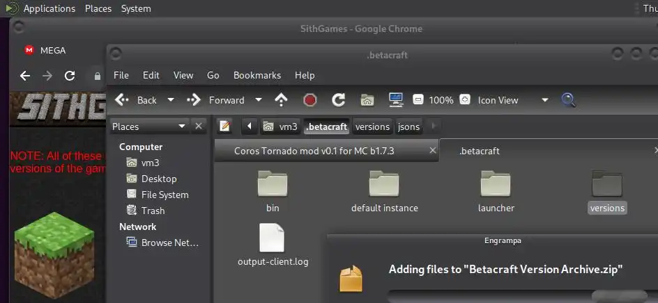Click the path bar right scroll arrow
Image resolution: width=658 pixels, height=303 pixels.
(x=434, y=126)
